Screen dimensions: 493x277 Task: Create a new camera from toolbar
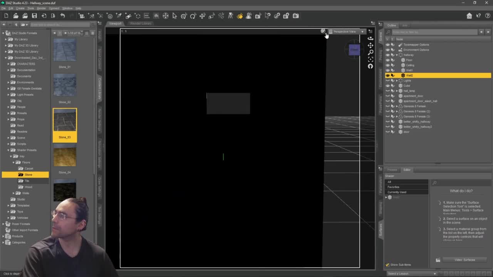click(x=82, y=16)
